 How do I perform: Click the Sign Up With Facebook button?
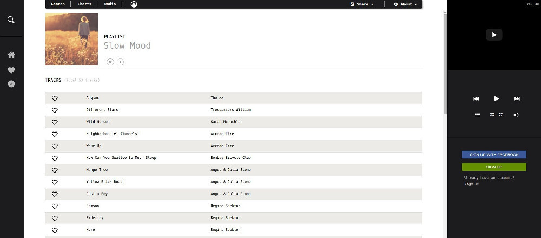[494, 155]
